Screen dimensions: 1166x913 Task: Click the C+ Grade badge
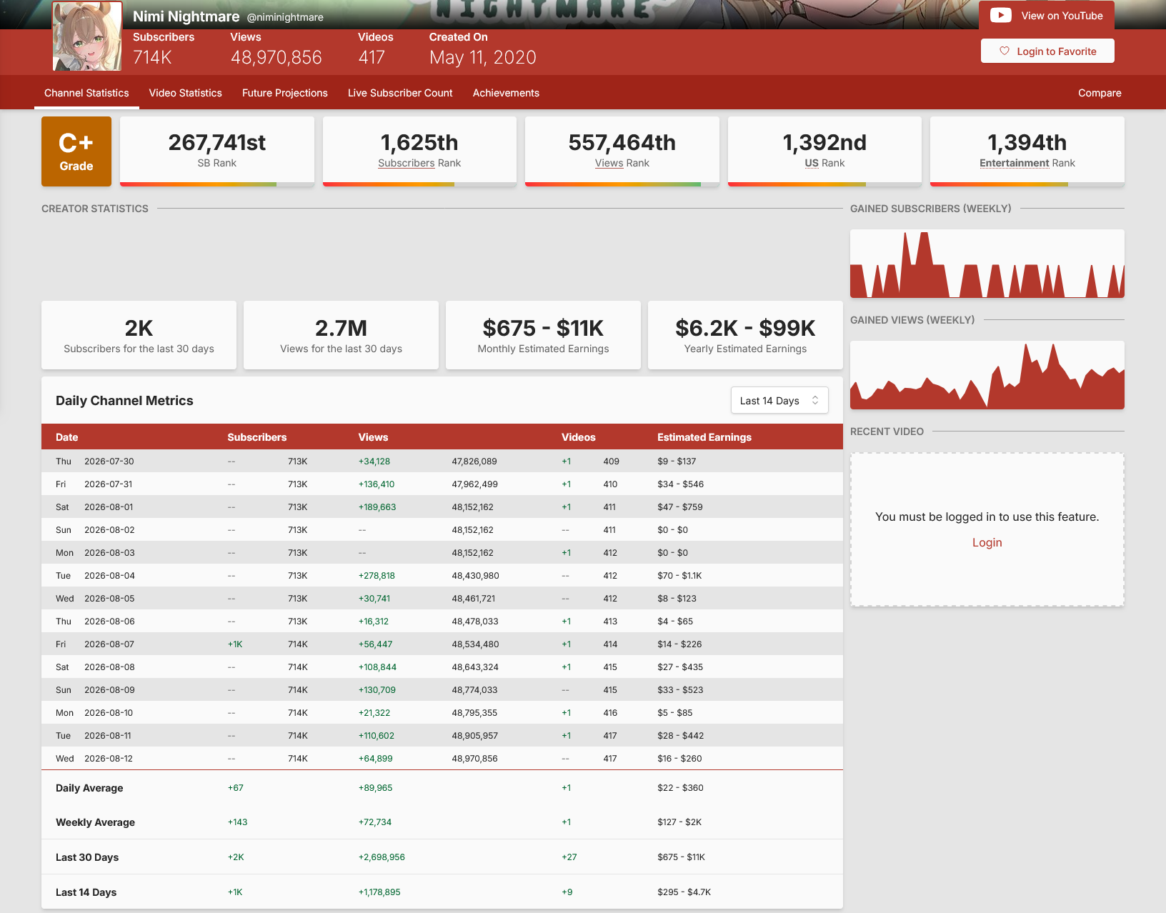pos(76,151)
